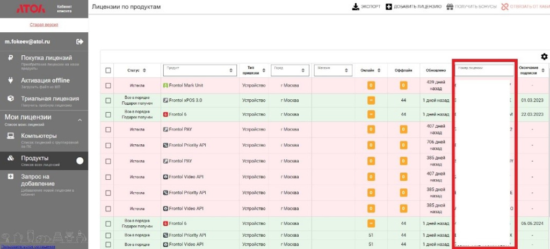The height and width of the screenshot is (249, 550).
Task: Click the Добавить лицензию plus icon
Action: [389, 6]
